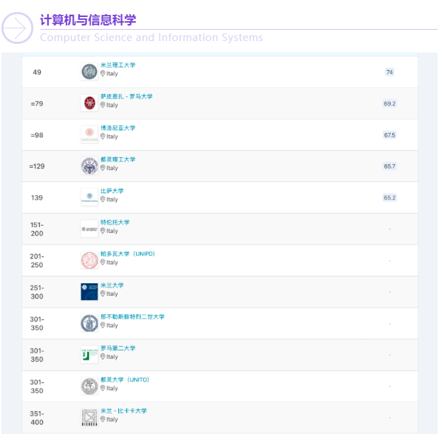The width and height of the screenshot is (439, 434).
Task: Click the Bicocca square logo
Action: [89, 417]
